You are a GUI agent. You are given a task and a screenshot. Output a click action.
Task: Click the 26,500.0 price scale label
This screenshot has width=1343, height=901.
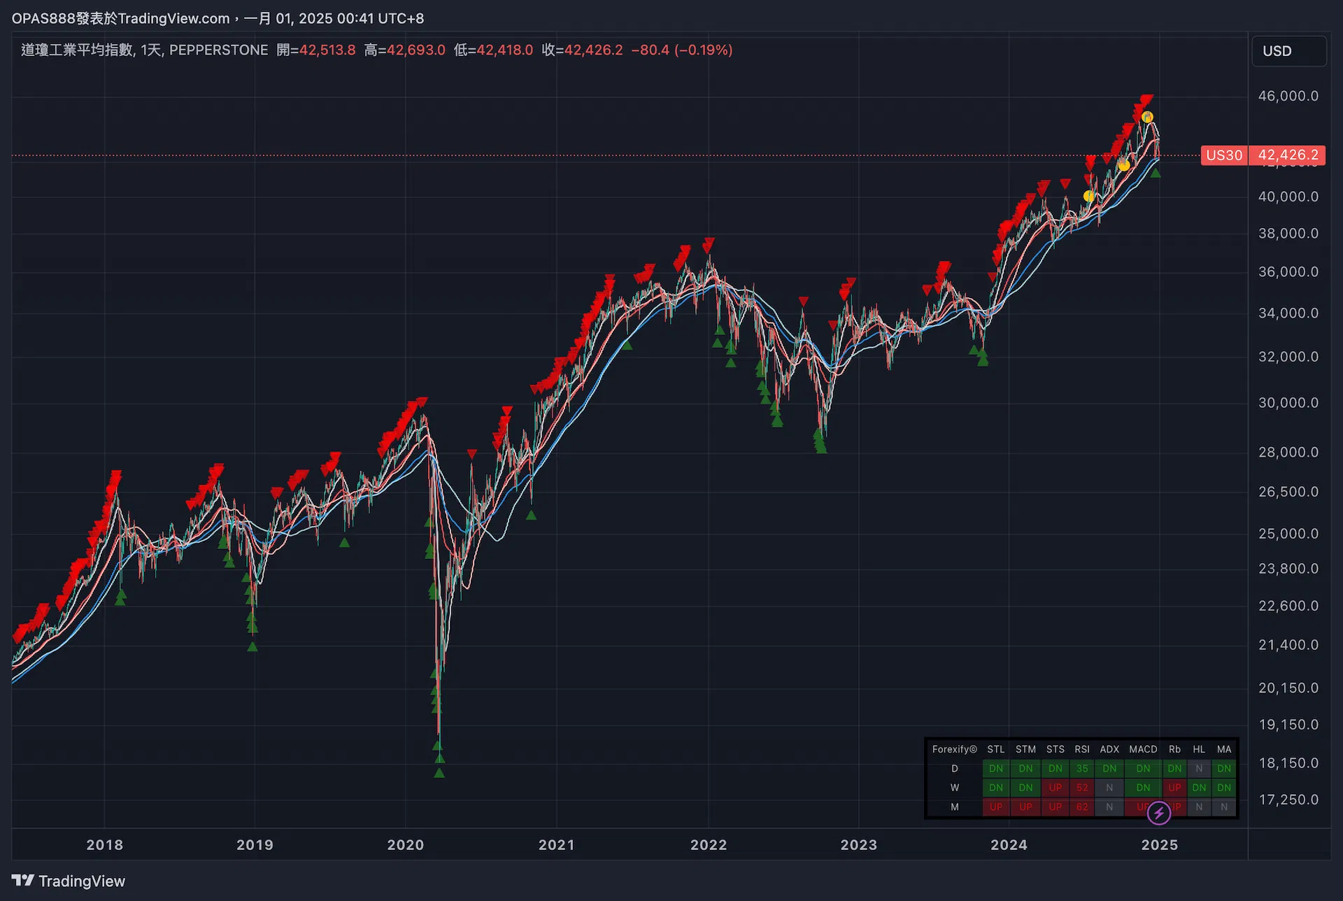[1288, 492]
